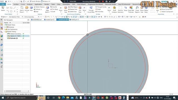Choose the Chamfer tool

point(54,7)
